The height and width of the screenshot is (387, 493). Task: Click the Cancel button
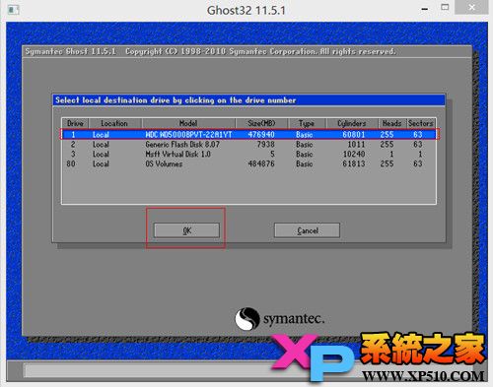307,230
